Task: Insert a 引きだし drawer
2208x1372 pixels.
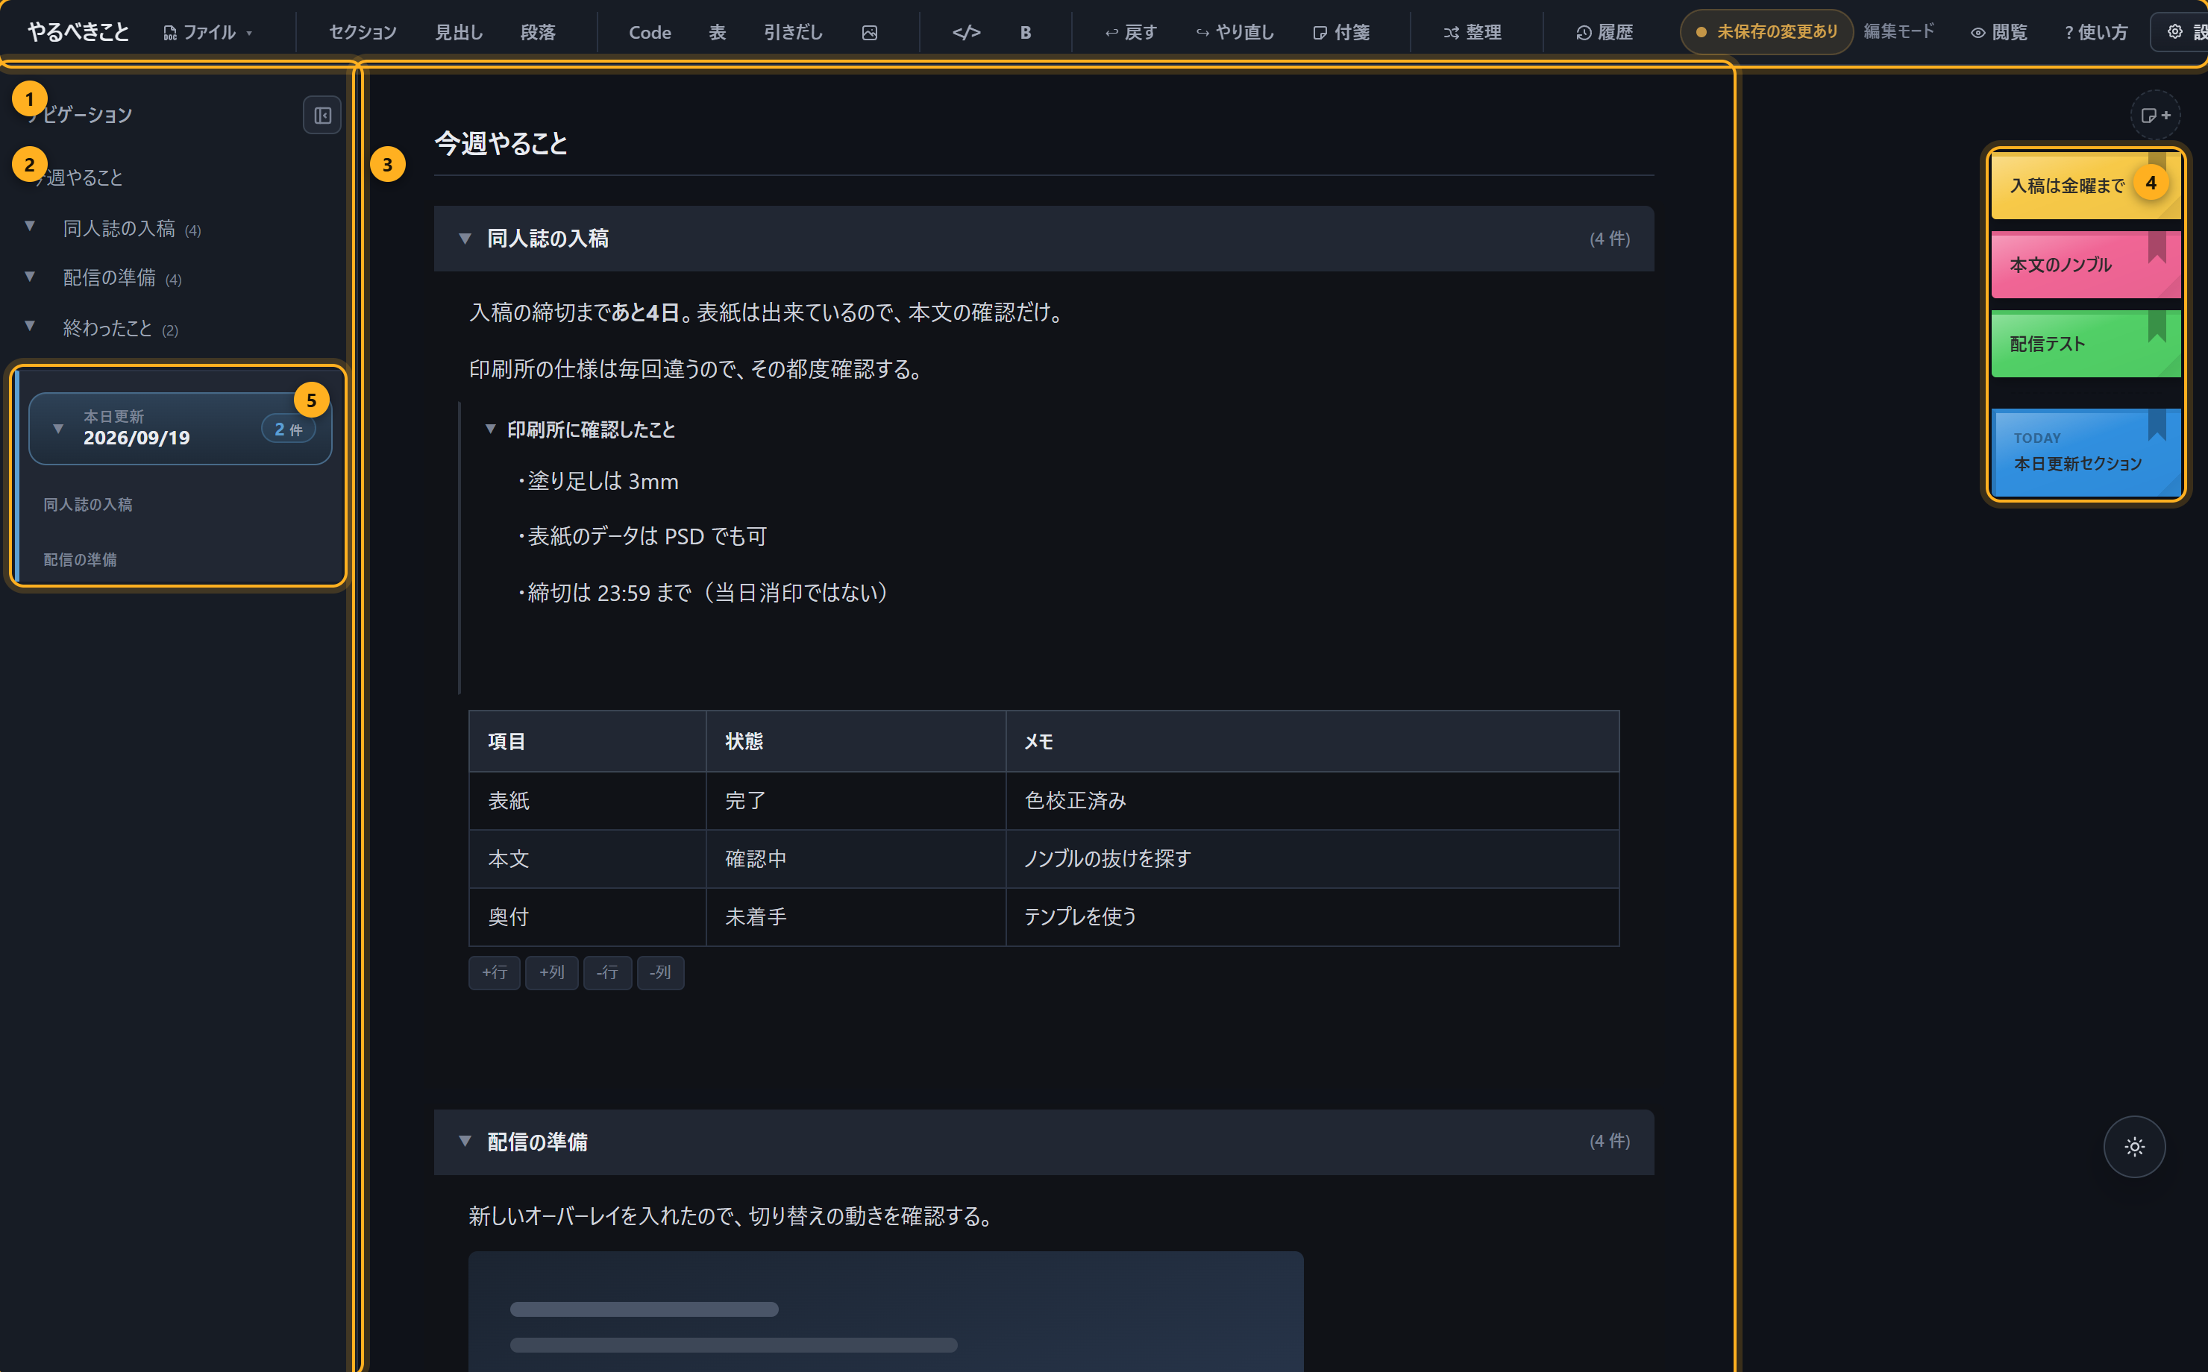Action: 792,32
